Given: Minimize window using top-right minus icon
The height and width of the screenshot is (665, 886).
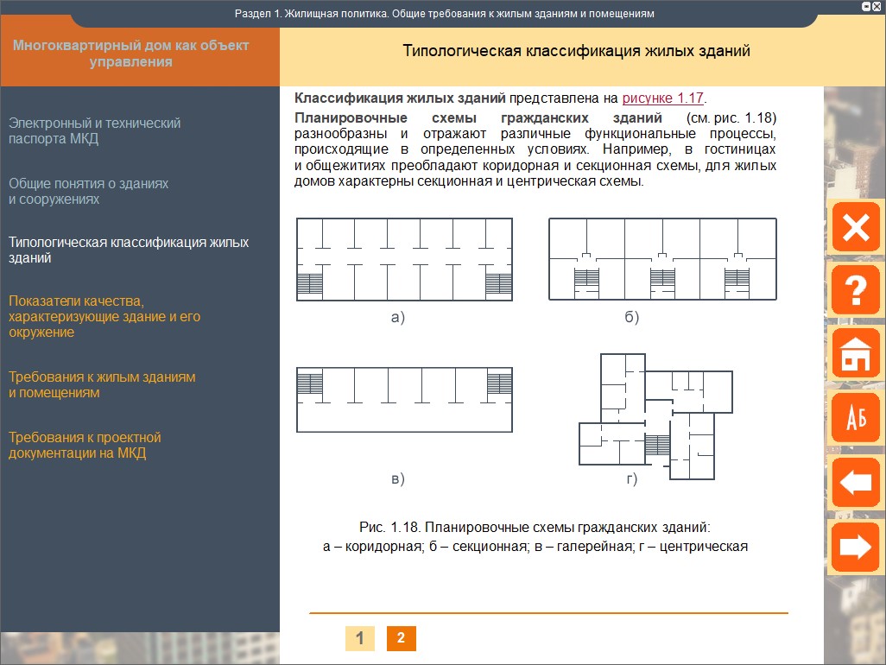Looking at the screenshot, I should point(866,6).
